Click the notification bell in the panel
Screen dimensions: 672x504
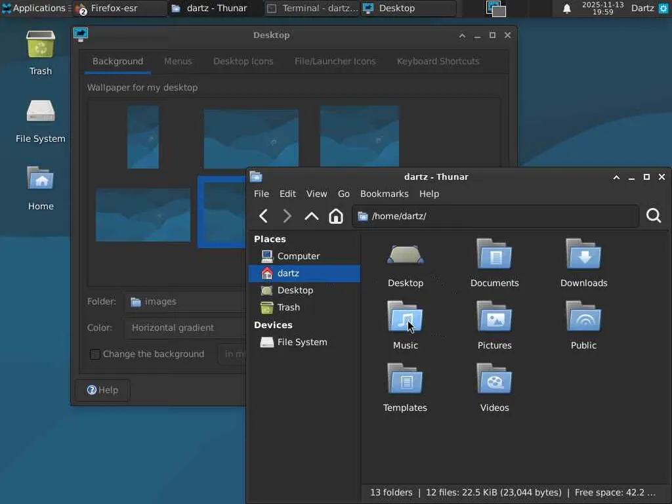click(567, 9)
